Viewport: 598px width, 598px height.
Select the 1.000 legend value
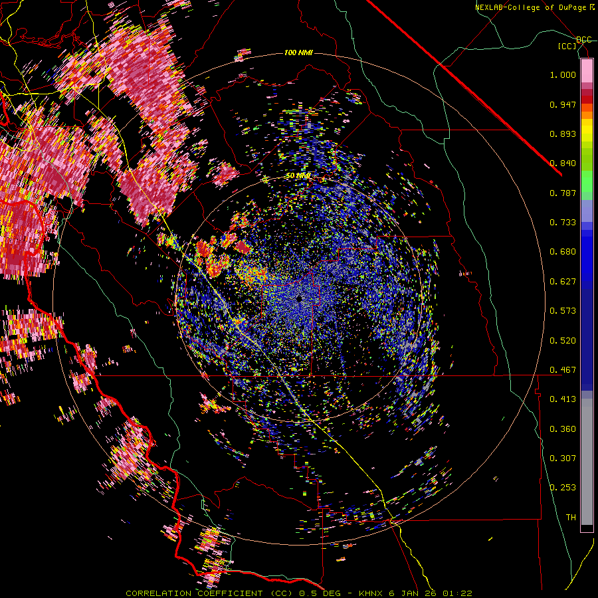click(x=563, y=74)
